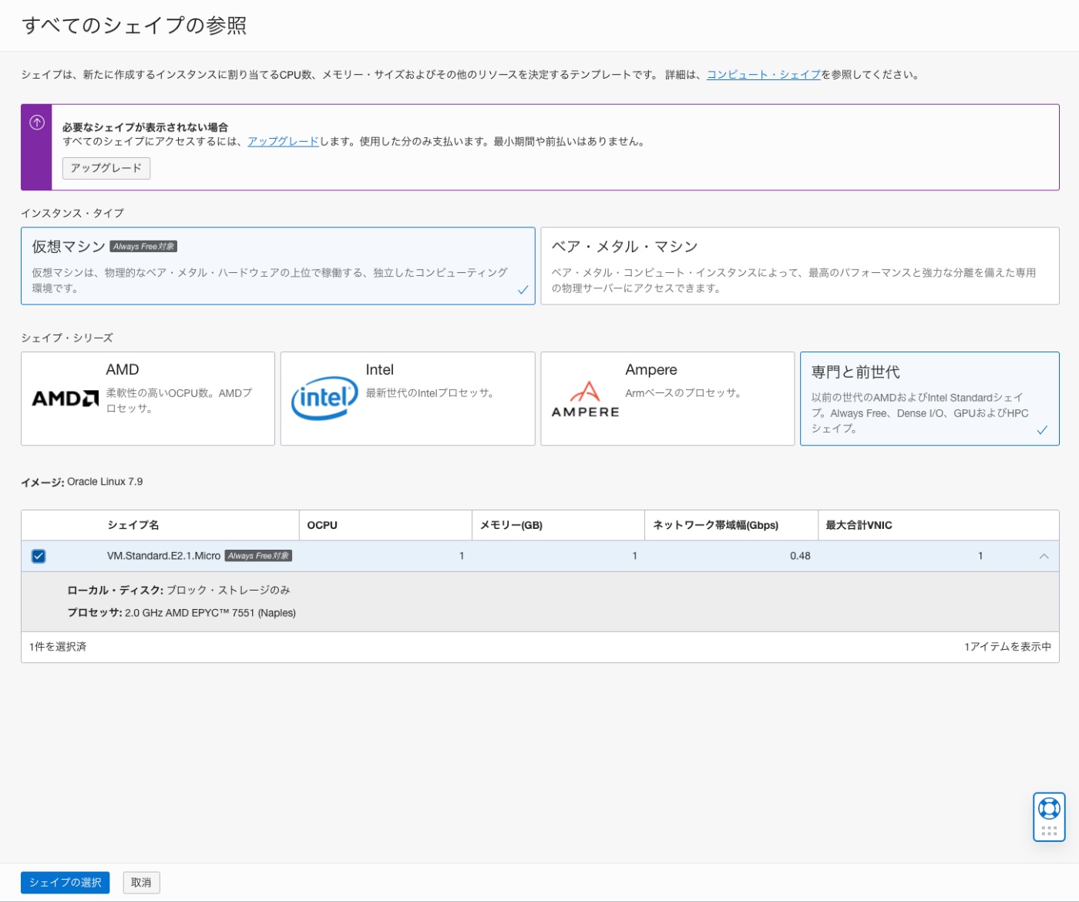Click the シェイプ名 column header
The height and width of the screenshot is (902, 1079).
click(133, 525)
